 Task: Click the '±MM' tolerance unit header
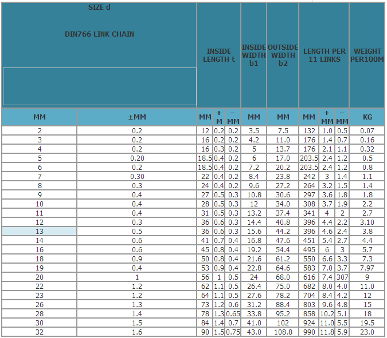[136, 117]
